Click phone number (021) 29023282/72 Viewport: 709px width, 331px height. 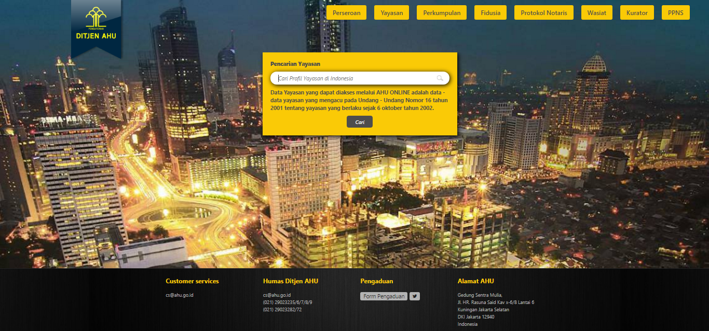pyautogui.click(x=282, y=310)
